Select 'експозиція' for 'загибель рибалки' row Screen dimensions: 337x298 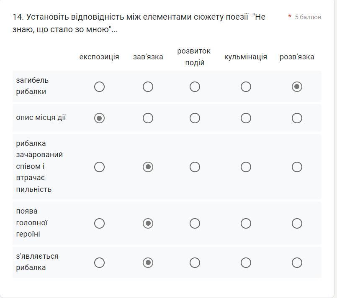pos(99,87)
